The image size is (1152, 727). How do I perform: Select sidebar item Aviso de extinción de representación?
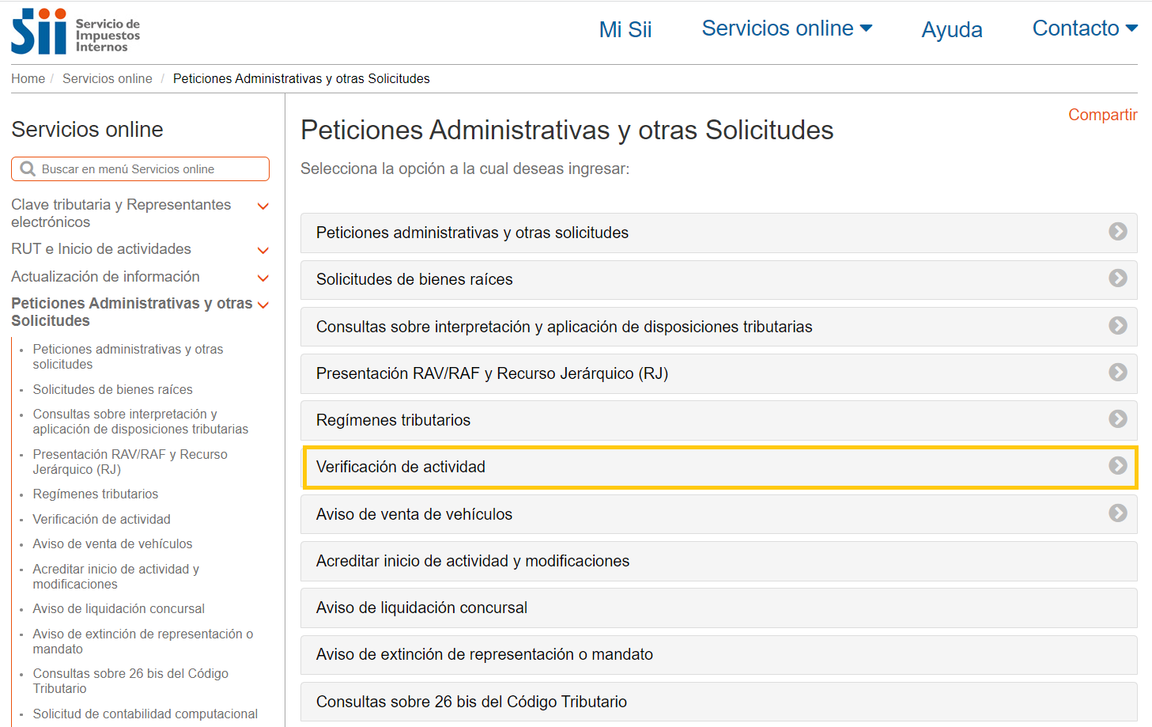pyautogui.click(x=143, y=642)
